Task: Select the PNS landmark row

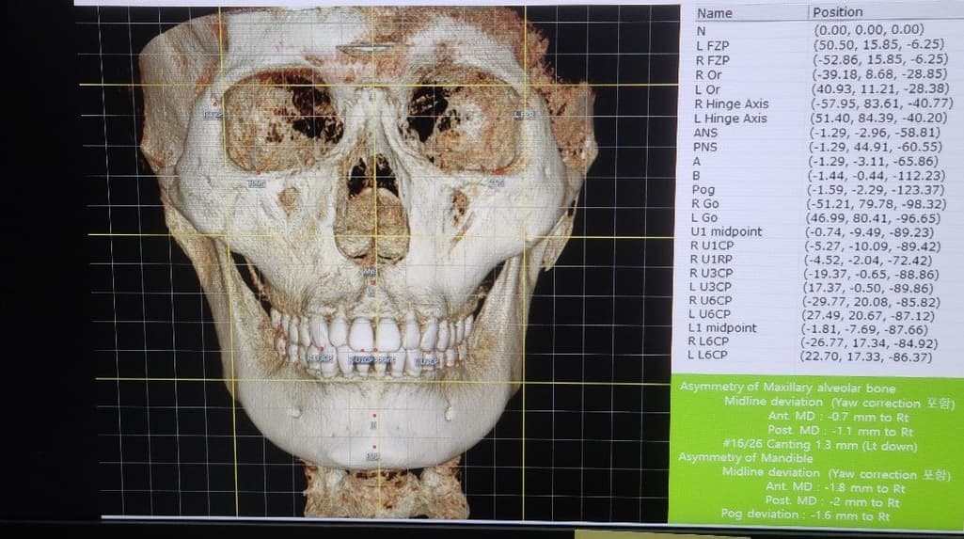Action: click(705, 147)
